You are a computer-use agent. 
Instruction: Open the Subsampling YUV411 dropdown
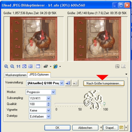[x=49, y=98]
